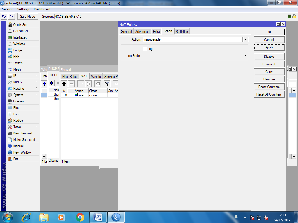Screen dimensions: 298x223
Task: Click Reset All Counters button
Action: coord(269,94)
